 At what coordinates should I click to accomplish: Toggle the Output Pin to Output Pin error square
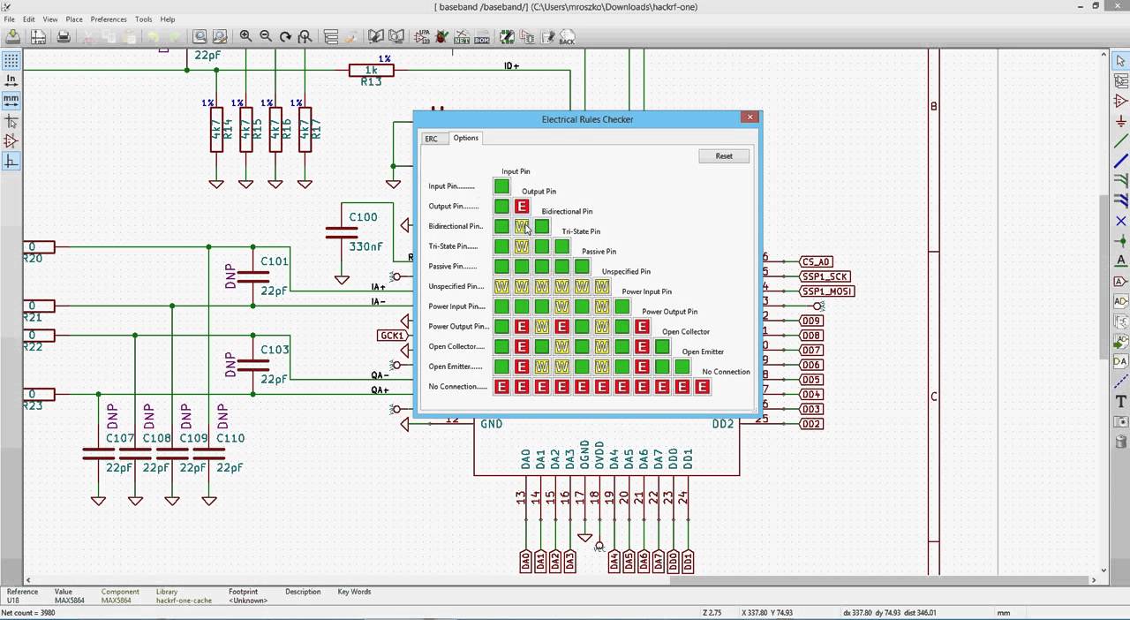pyautogui.click(x=522, y=206)
